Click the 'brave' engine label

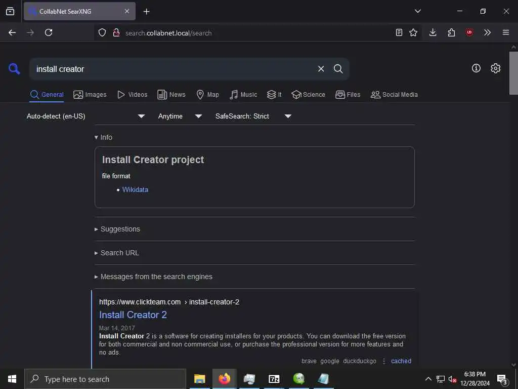click(x=309, y=361)
